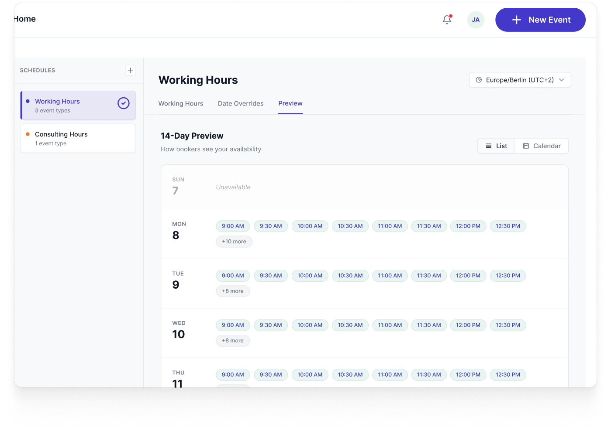Click 'How bookers see your availability' text

pos(211,149)
